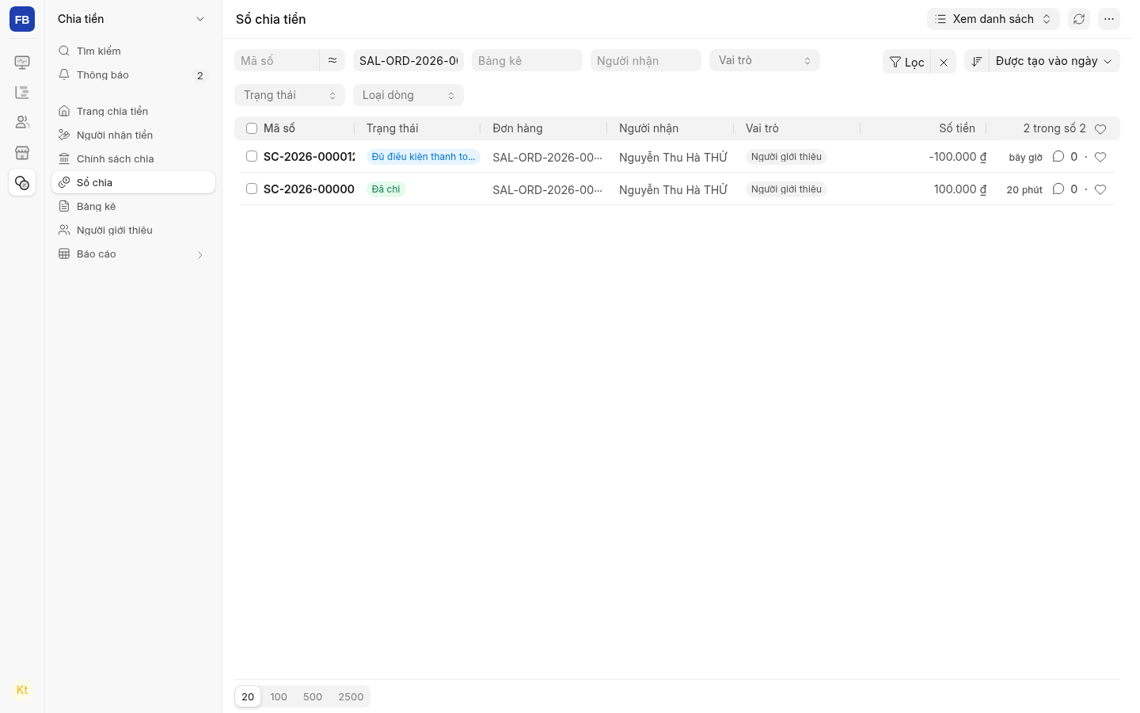This screenshot has height=713, width=1140.
Task: Click the Người nhận filter input
Action: (x=646, y=60)
